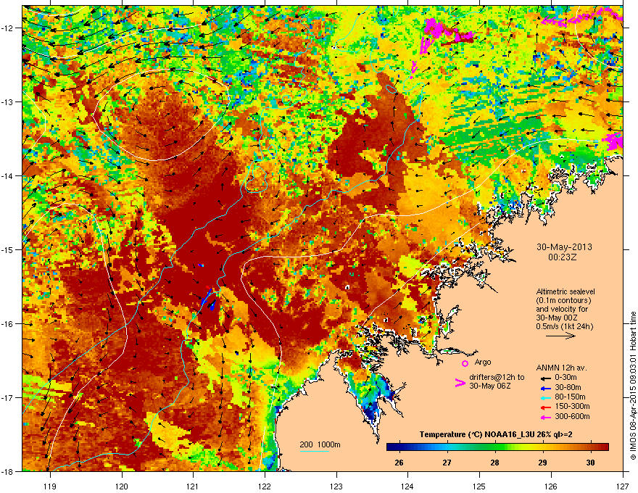Click the magenta Argo circle symbol in legend
This screenshot has width=638, height=493.
pos(465,363)
